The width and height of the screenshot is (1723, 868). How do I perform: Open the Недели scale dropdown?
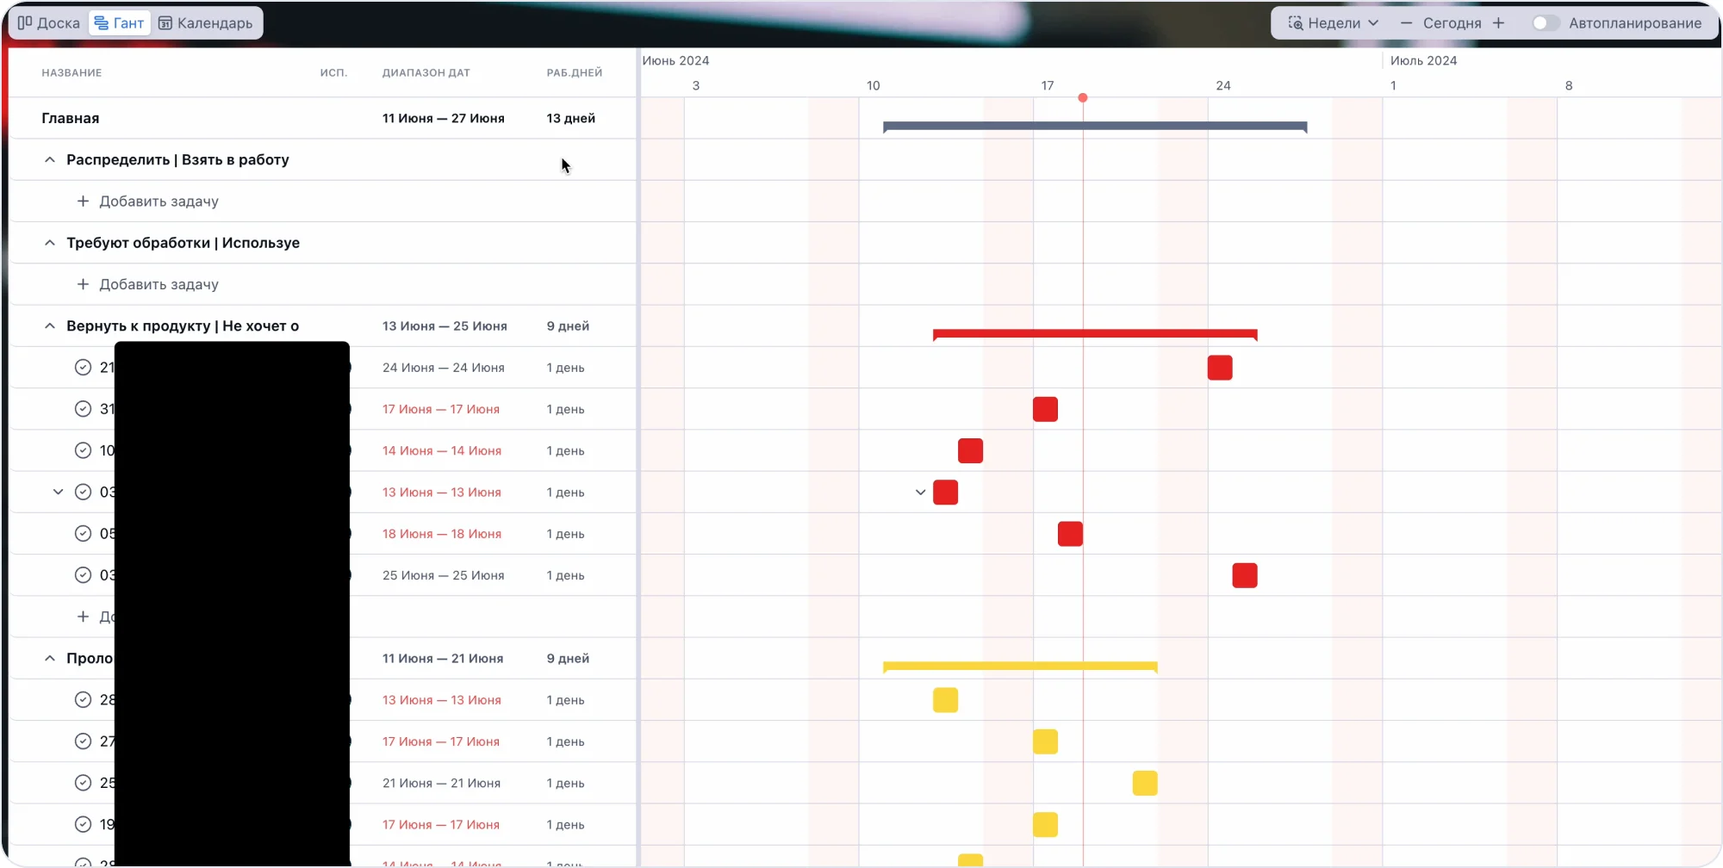tap(1334, 23)
